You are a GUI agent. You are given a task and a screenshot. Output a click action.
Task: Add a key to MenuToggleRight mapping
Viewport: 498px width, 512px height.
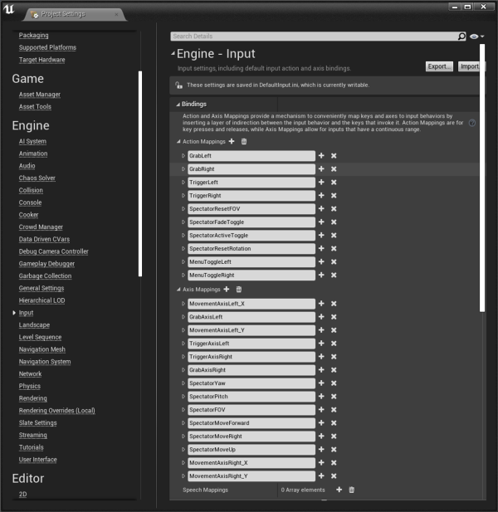point(321,275)
